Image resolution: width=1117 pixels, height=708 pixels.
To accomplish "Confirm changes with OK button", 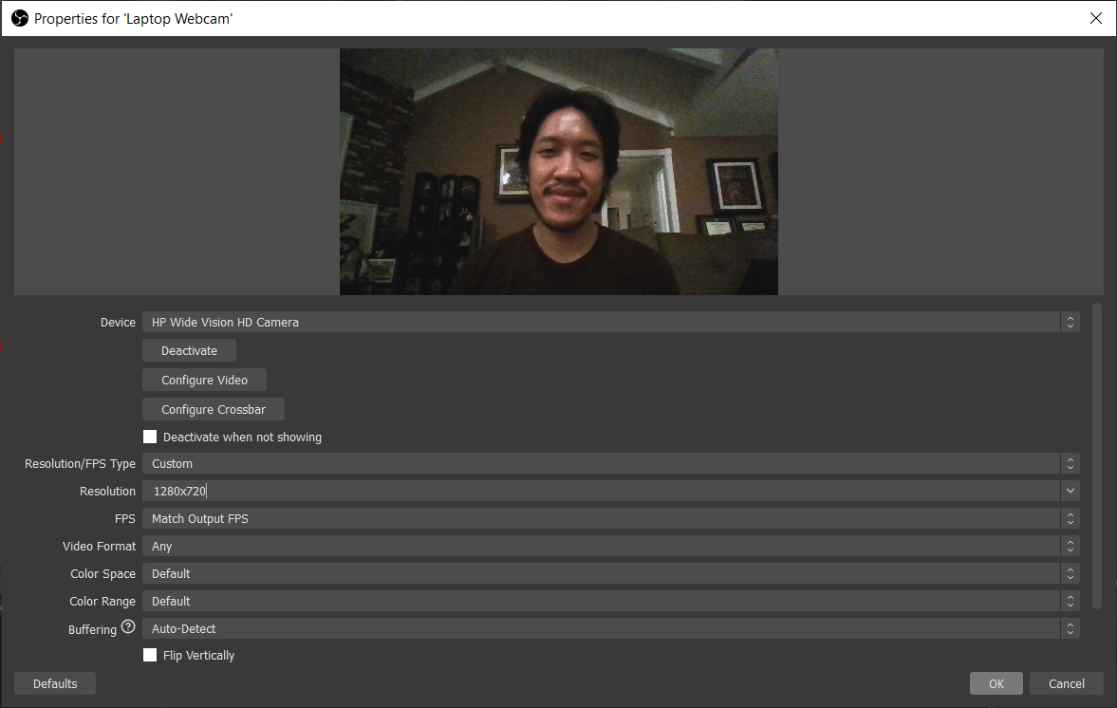I will (x=996, y=684).
